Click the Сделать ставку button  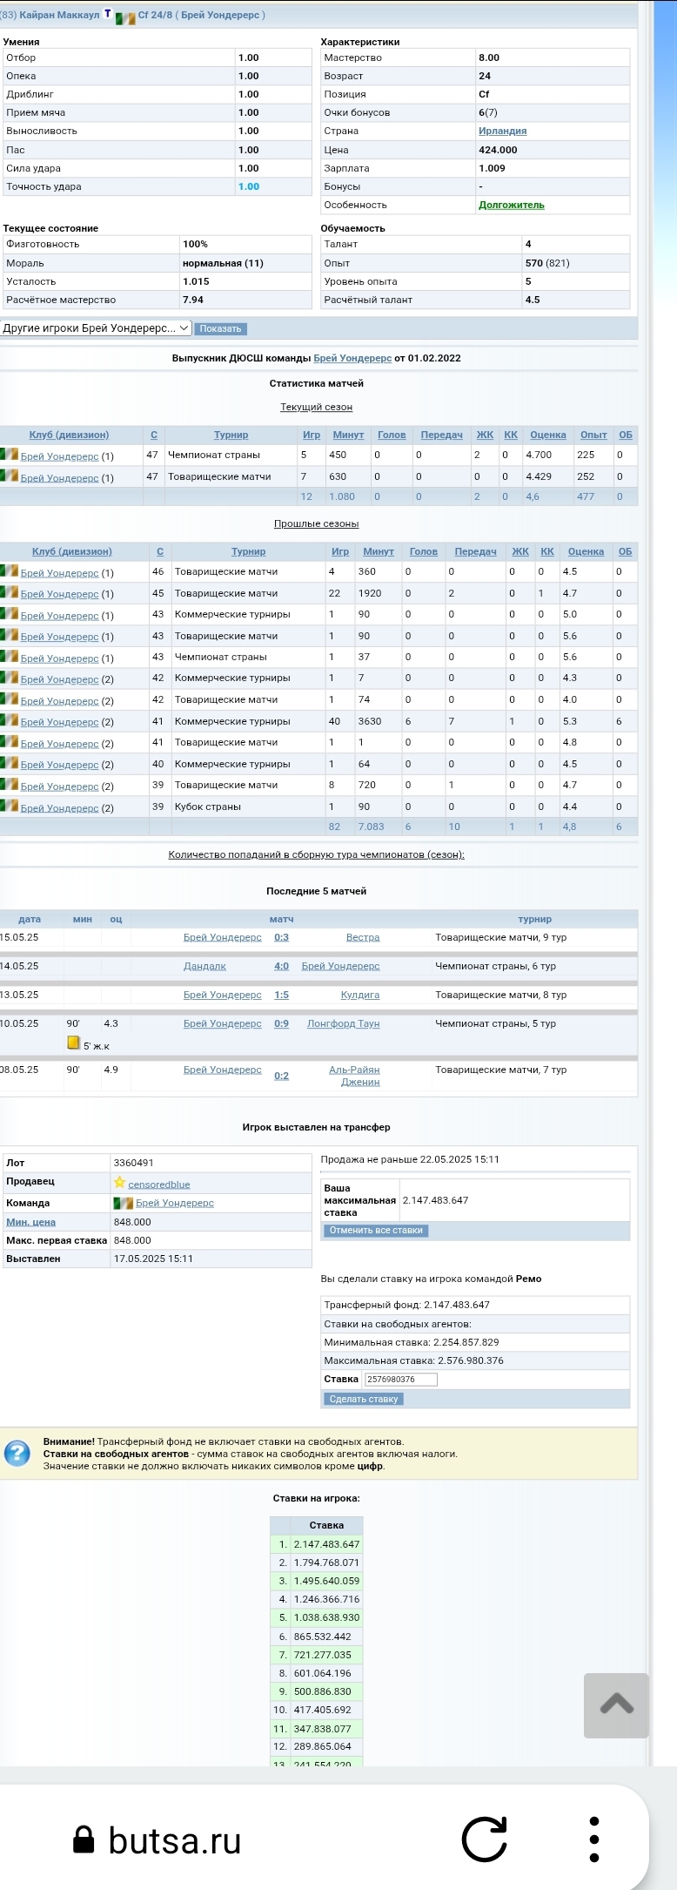coord(363,1399)
